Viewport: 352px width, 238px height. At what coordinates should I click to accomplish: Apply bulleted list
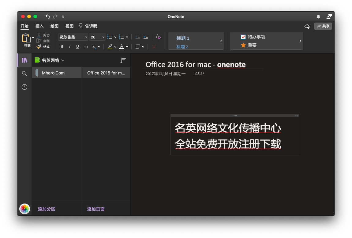click(x=110, y=37)
